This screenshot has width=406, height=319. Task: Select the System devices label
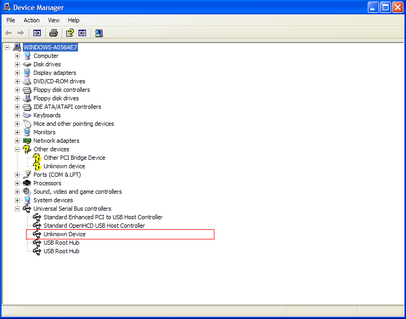click(53, 200)
